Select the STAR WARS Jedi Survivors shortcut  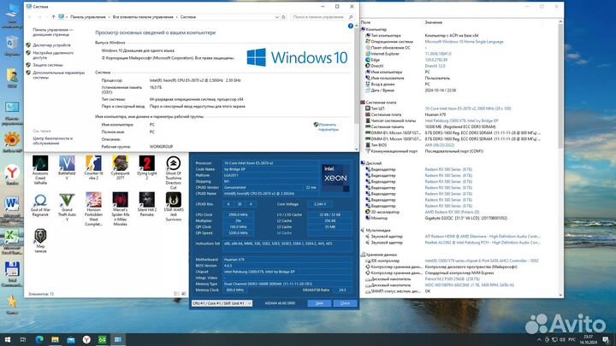pos(173,207)
